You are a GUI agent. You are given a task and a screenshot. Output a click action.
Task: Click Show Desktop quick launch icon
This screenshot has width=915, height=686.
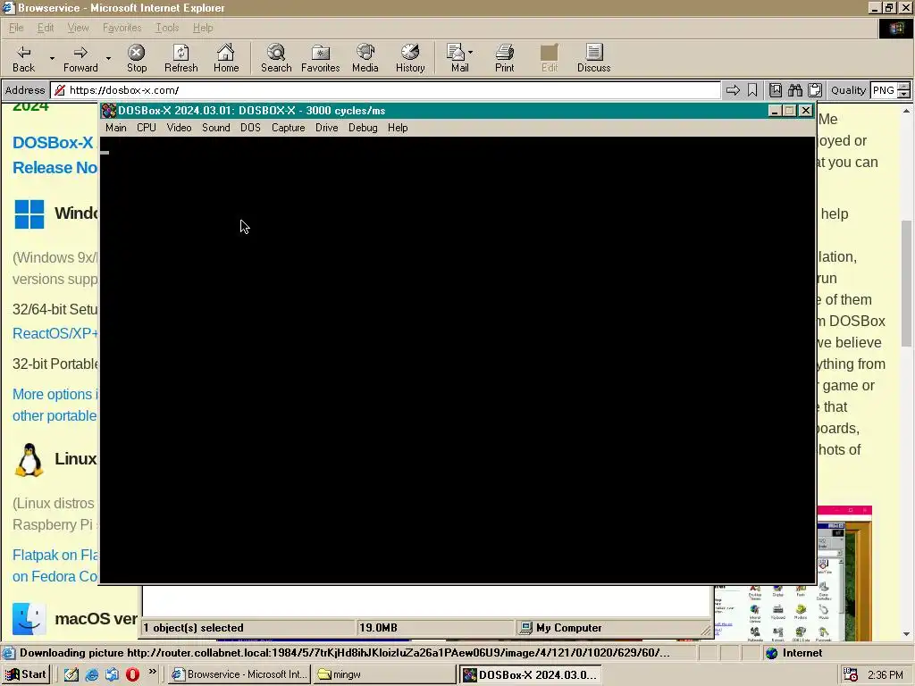[x=71, y=674]
